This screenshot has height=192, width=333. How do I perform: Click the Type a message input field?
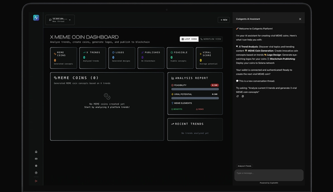(x=269, y=175)
